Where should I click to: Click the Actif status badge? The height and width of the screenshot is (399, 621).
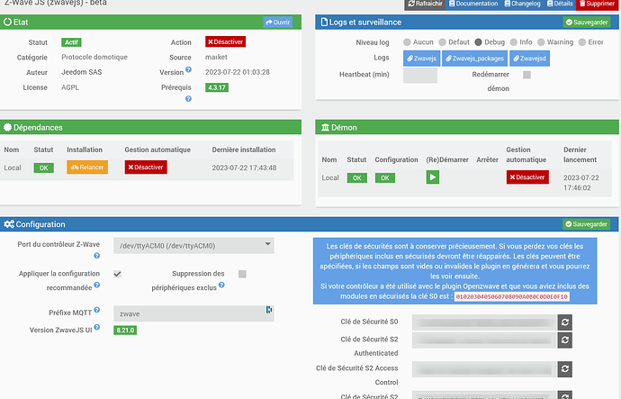point(71,42)
